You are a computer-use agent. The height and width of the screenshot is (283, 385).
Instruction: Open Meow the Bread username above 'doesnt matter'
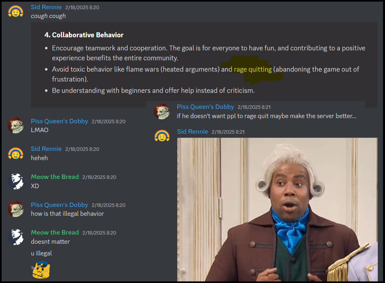[x=55, y=232]
